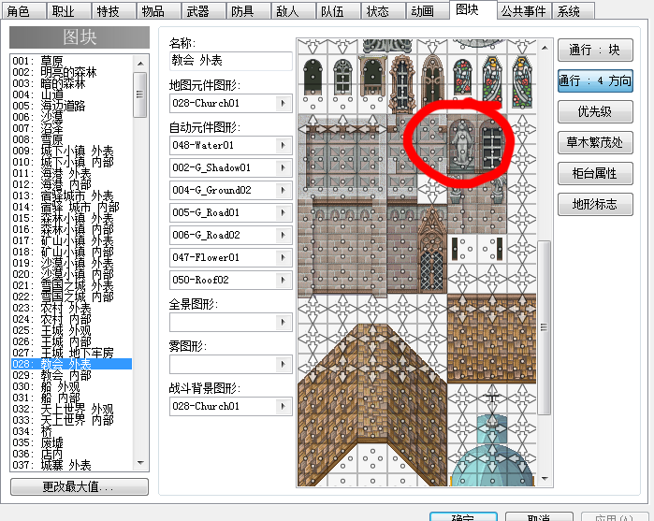
Task: Open the 敌人 tab
Action: [293, 11]
